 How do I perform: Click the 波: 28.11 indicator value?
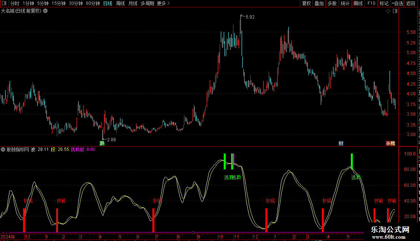pyautogui.click(x=40, y=149)
